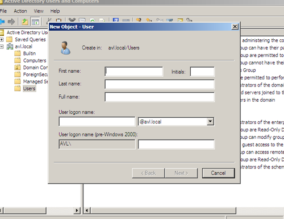Image resolution: width=284 pixels, height=219 pixels.
Task: Click the Back arrow toolbar icon
Action: tap(2, 22)
